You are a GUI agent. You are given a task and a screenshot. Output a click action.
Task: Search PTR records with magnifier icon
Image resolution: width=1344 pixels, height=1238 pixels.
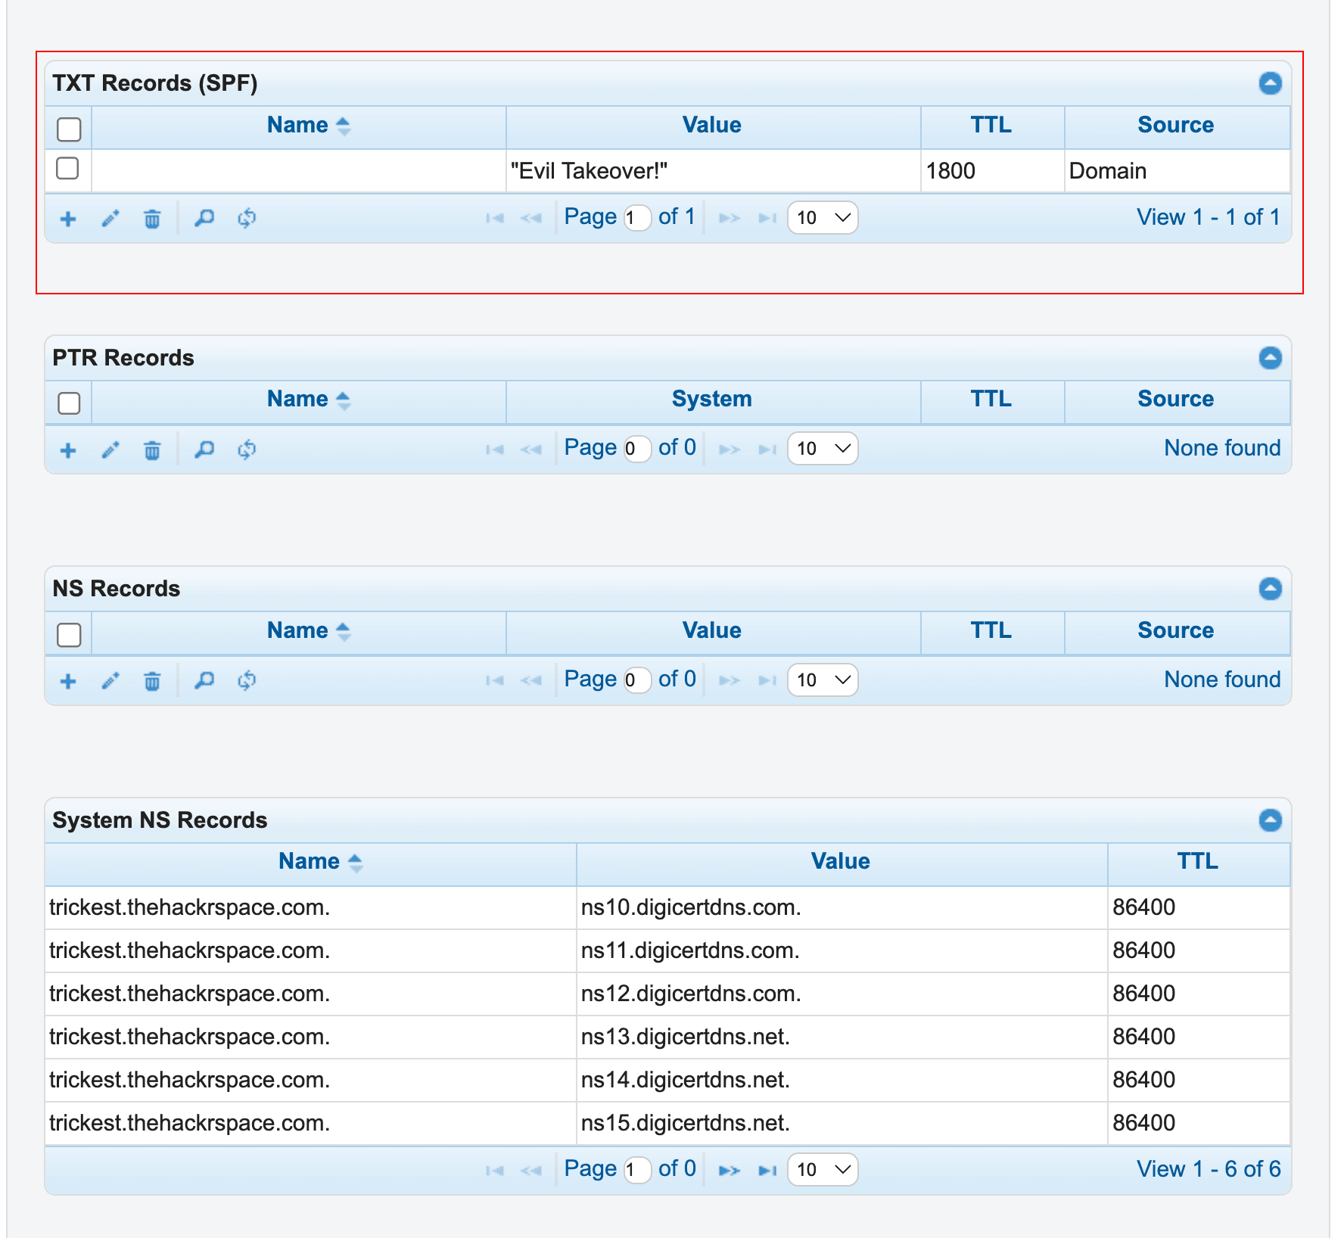(204, 449)
